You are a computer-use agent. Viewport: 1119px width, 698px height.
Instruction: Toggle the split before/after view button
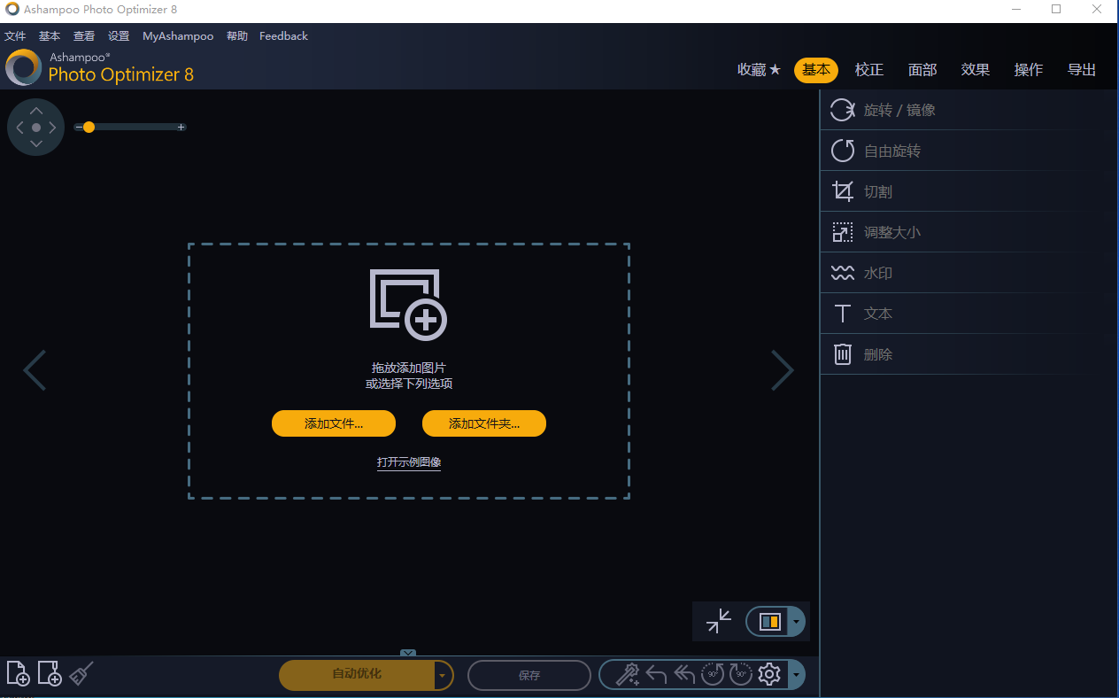768,622
